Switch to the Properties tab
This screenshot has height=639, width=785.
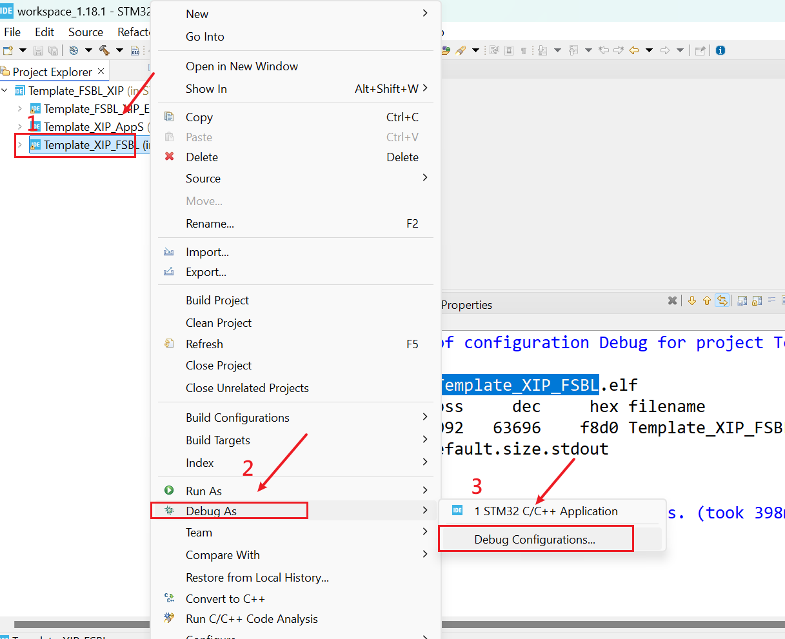point(466,304)
